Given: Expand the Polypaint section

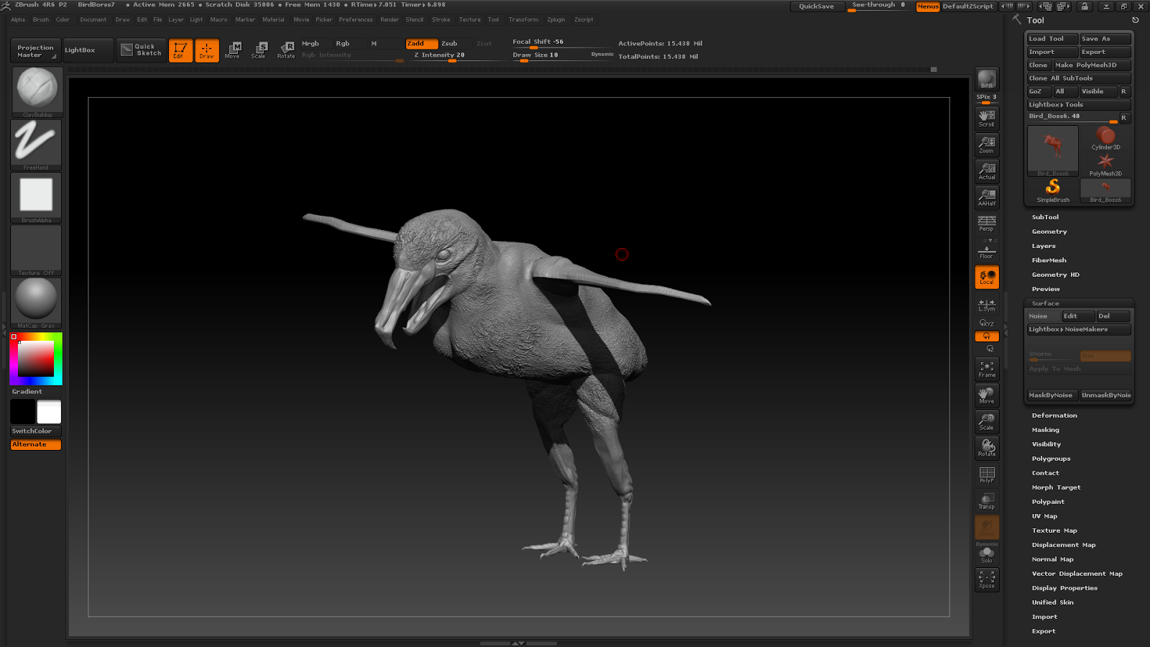Looking at the screenshot, I should (1048, 502).
